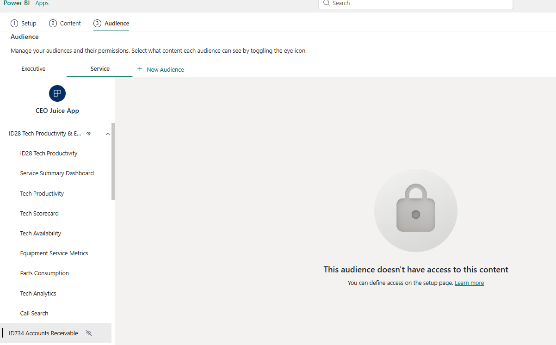Screen dimensions: 556x345
Task: Go to the Setup step
Action: coord(24,23)
